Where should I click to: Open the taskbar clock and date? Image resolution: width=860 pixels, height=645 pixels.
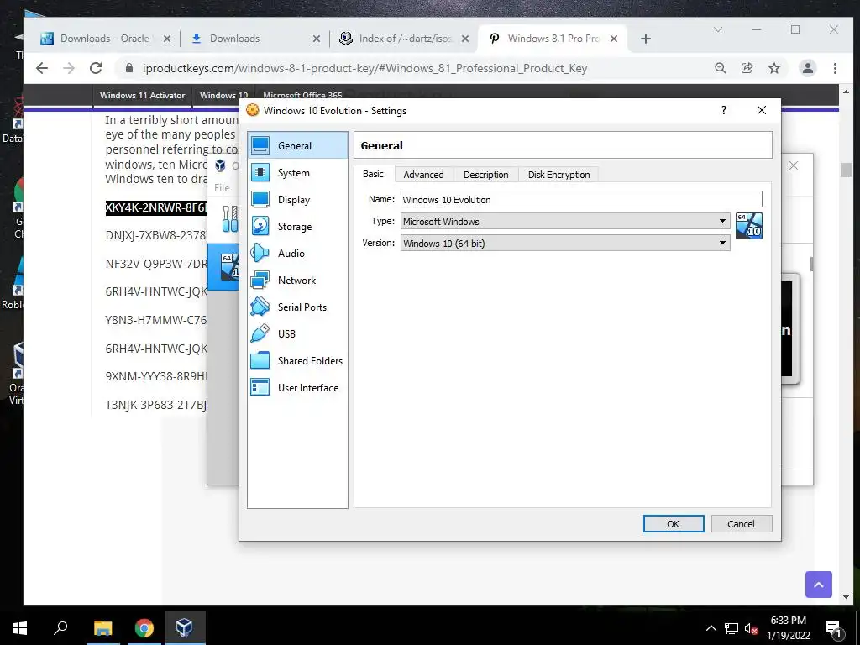[x=788, y=628]
